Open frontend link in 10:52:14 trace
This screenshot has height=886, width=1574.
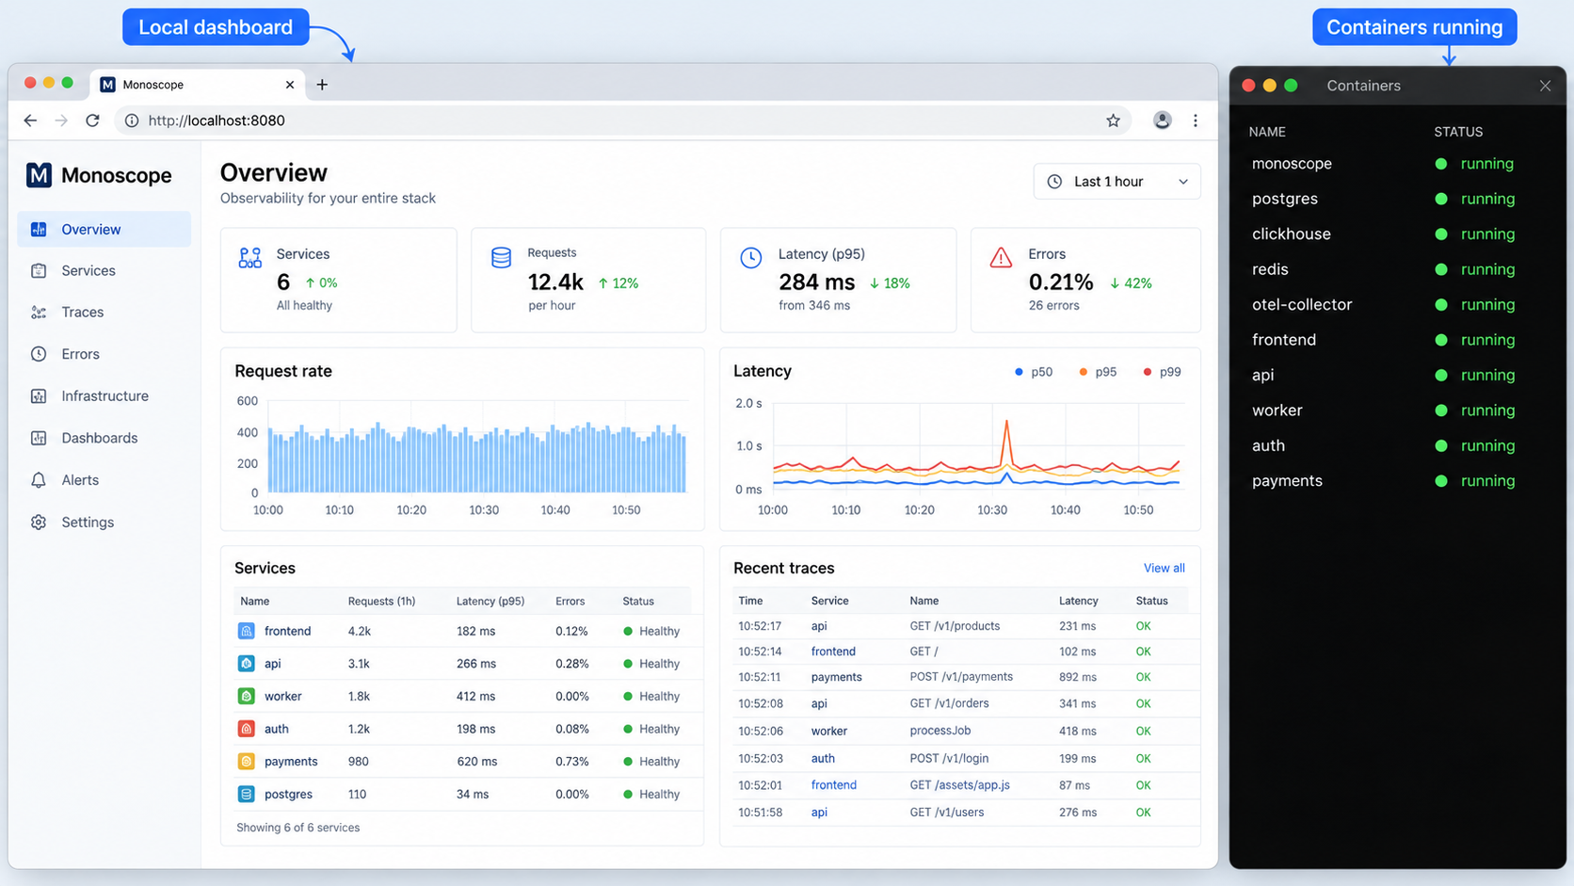tap(833, 652)
